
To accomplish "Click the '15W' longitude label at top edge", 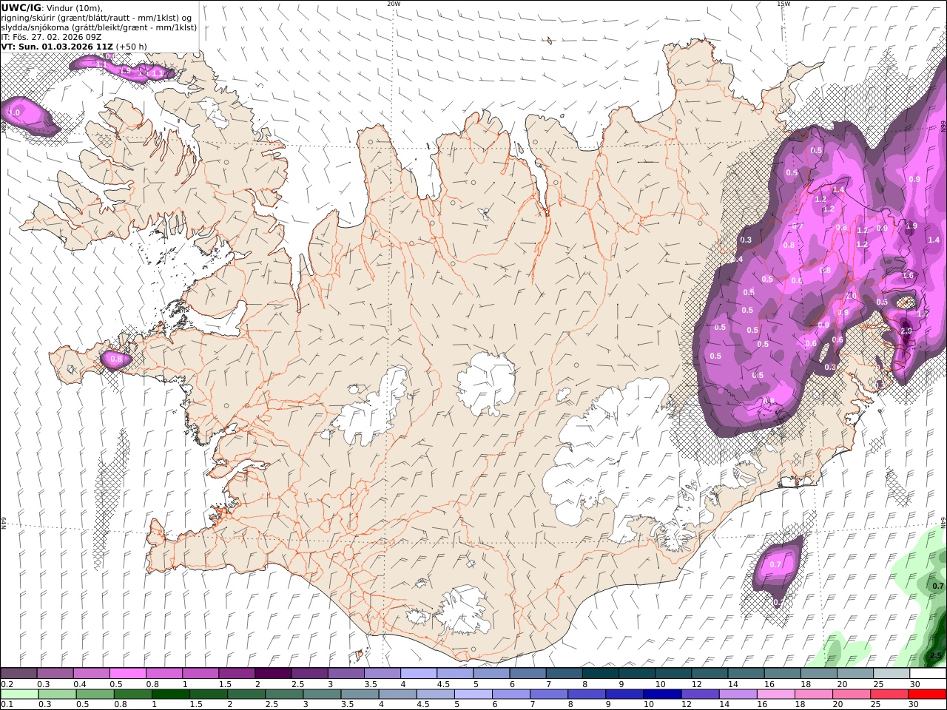I will [783, 4].
